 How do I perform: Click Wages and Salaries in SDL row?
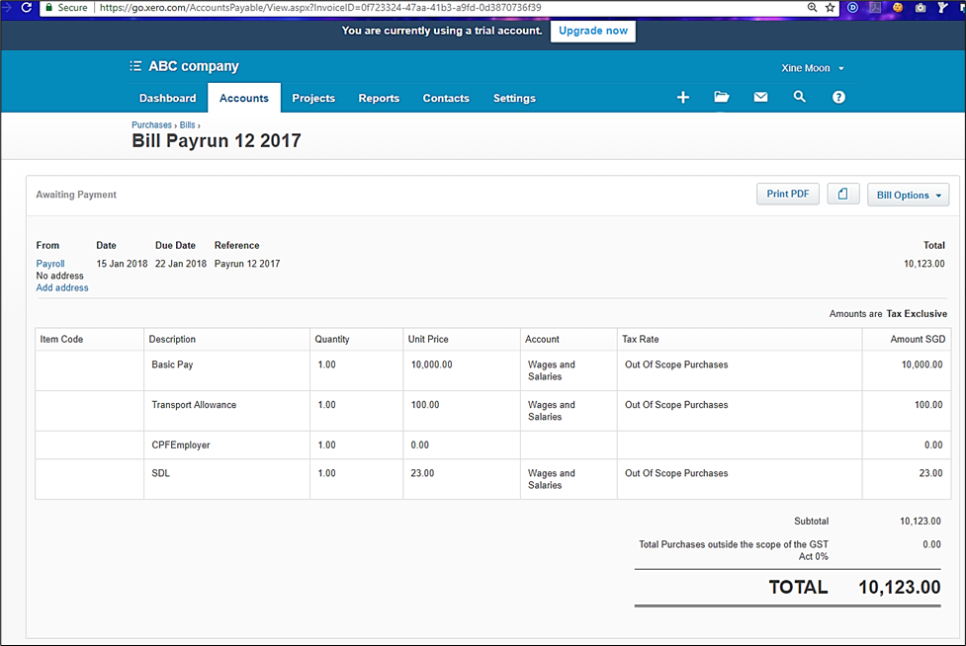pyautogui.click(x=552, y=479)
